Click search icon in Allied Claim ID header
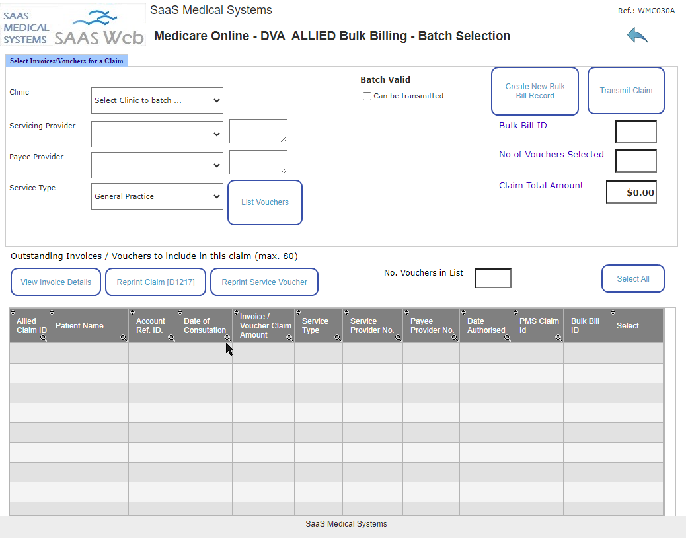Image resolution: width=686 pixels, height=538 pixels. [x=43, y=338]
